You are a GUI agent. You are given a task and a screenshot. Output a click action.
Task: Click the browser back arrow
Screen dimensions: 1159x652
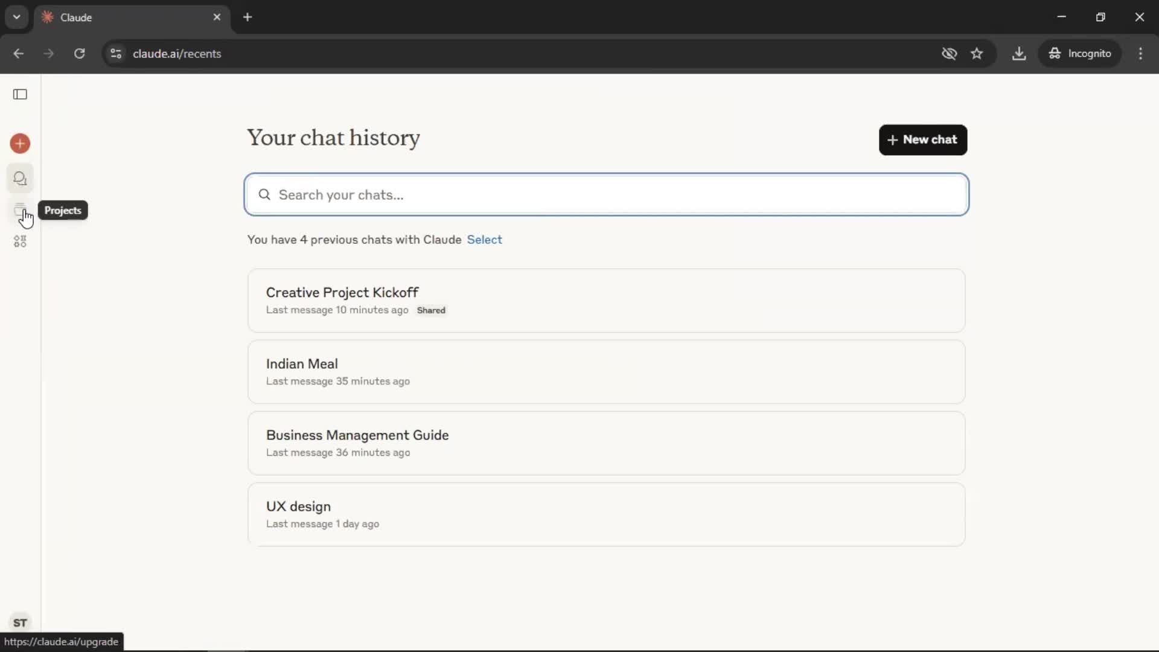tap(18, 54)
